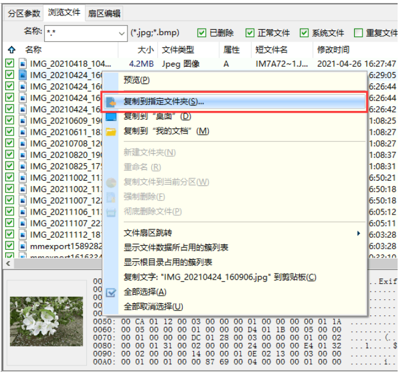Expand the 文件扇区跳转 submenu

[x=358, y=233]
